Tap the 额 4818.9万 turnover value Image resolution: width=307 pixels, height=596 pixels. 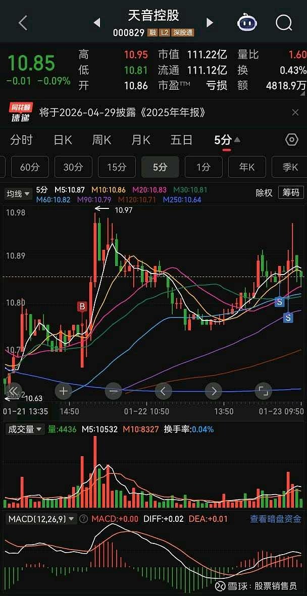click(x=287, y=85)
